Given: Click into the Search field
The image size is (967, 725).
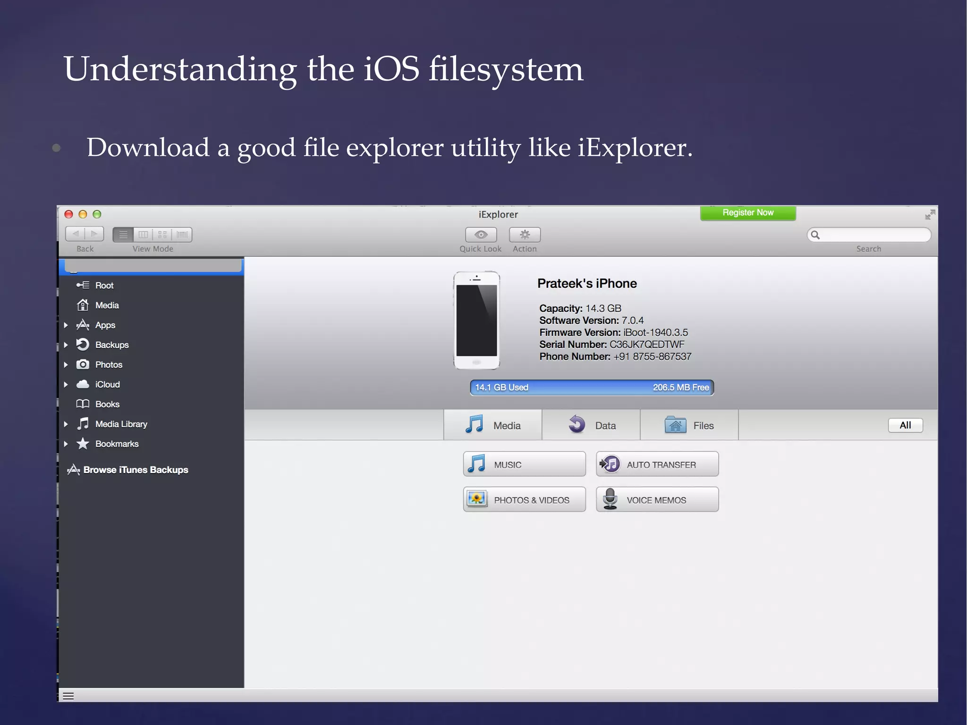Looking at the screenshot, I should coord(869,235).
